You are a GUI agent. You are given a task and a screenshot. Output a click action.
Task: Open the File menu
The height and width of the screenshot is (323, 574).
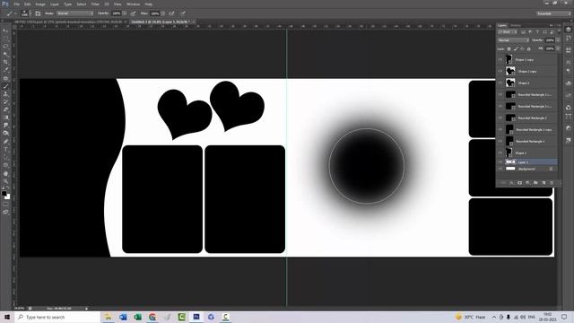point(16,4)
